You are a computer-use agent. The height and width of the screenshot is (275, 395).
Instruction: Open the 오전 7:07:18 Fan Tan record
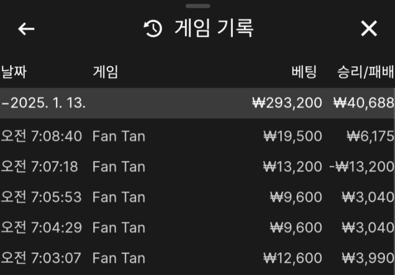[118, 167]
